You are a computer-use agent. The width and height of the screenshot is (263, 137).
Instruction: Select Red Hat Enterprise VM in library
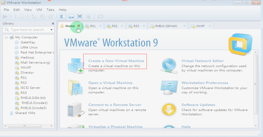[x=37, y=52]
